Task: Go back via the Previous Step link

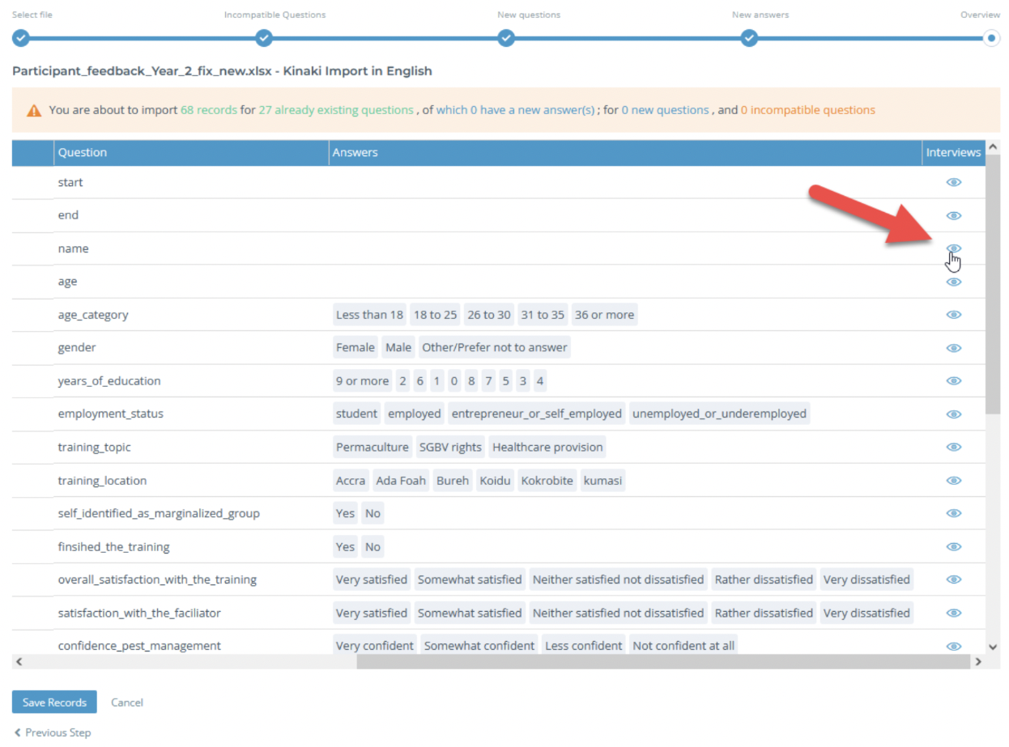Action: pos(52,732)
